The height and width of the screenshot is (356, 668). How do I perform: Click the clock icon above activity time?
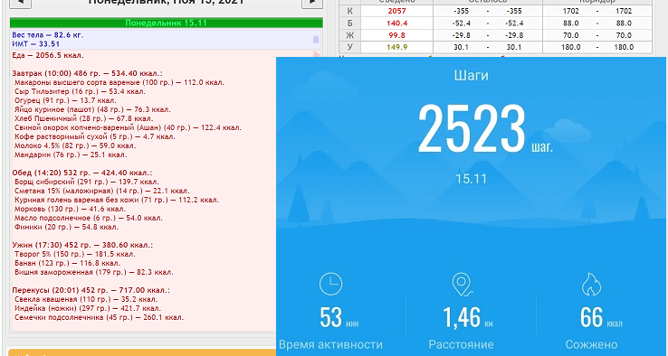pos(330,284)
